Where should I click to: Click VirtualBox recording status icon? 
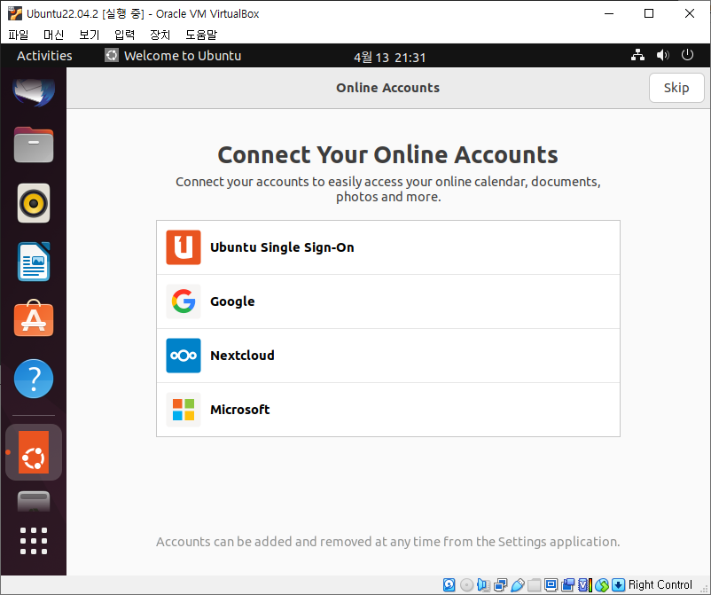click(x=567, y=584)
